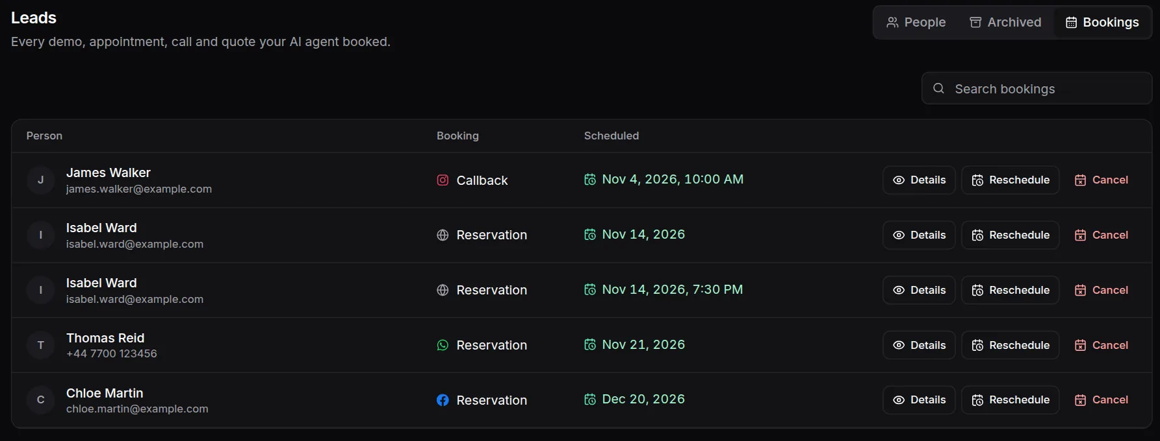This screenshot has height=441, width=1160.
Task: Click the search magnifier icon
Action: pos(938,88)
